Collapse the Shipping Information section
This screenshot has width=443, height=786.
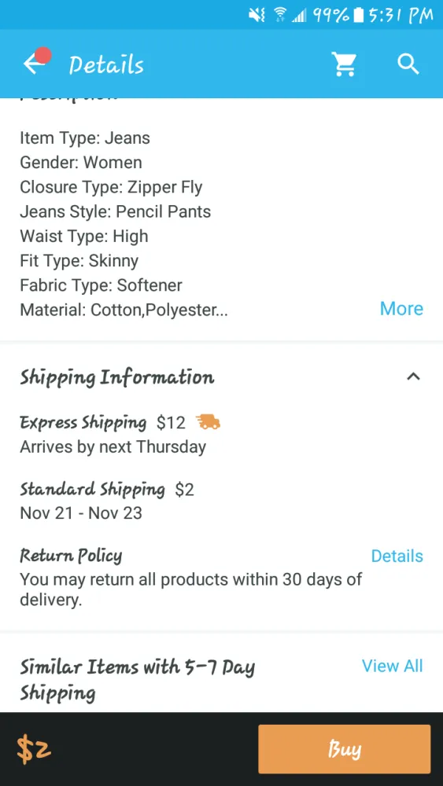pos(413,376)
